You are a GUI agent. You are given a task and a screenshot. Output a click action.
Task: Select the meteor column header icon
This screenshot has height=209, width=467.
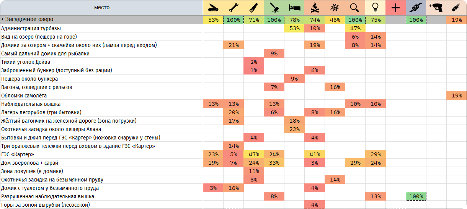[456, 8]
